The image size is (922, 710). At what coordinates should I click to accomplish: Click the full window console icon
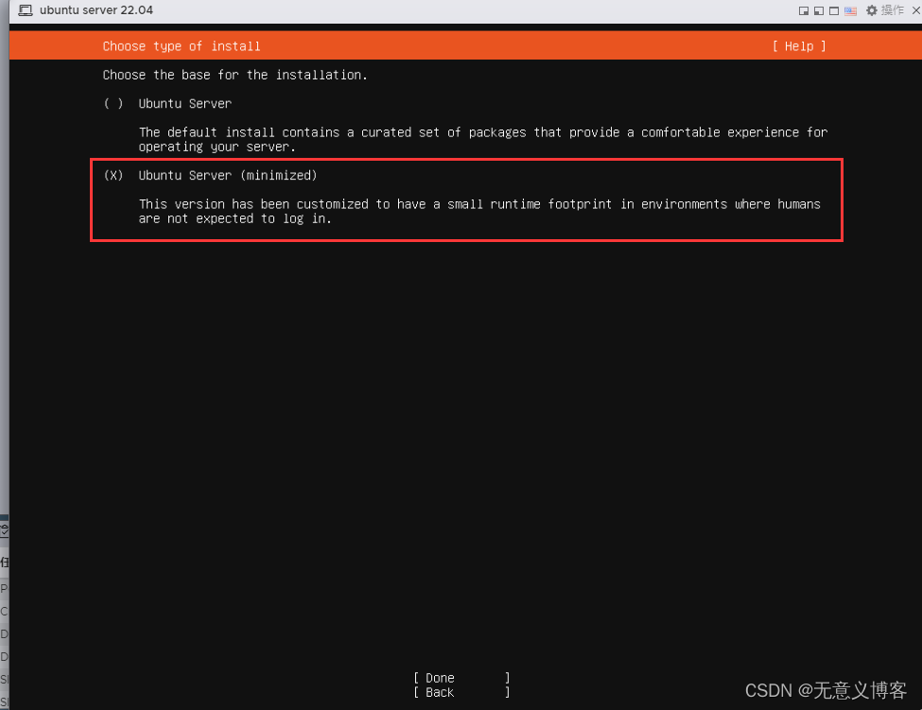834,10
